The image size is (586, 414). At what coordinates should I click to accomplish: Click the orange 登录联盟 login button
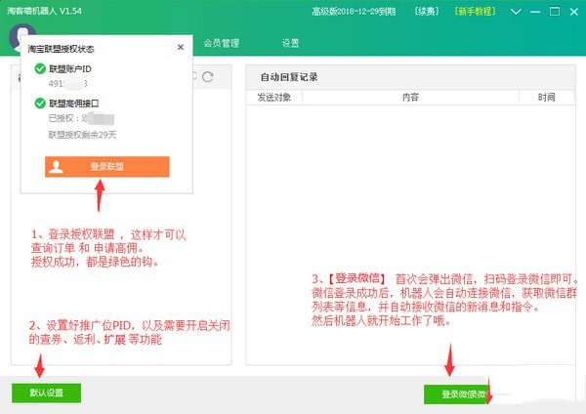[x=106, y=167]
